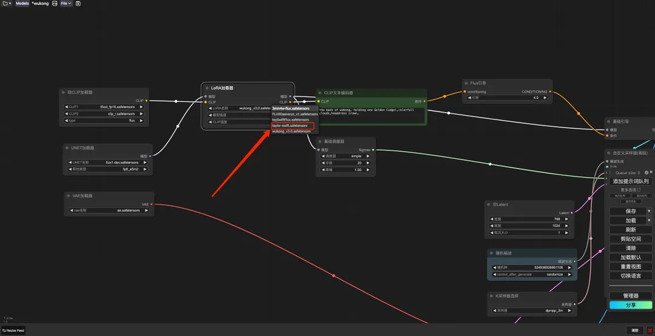Expand the arrow beside 加载 button
The height and width of the screenshot is (336, 655).
tap(649, 220)
